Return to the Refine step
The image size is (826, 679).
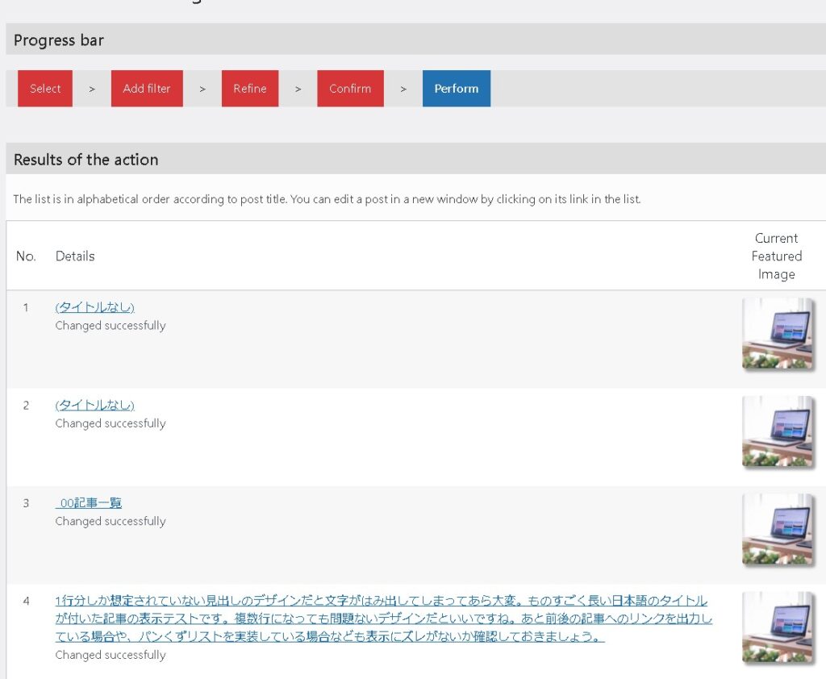point(250,89)
